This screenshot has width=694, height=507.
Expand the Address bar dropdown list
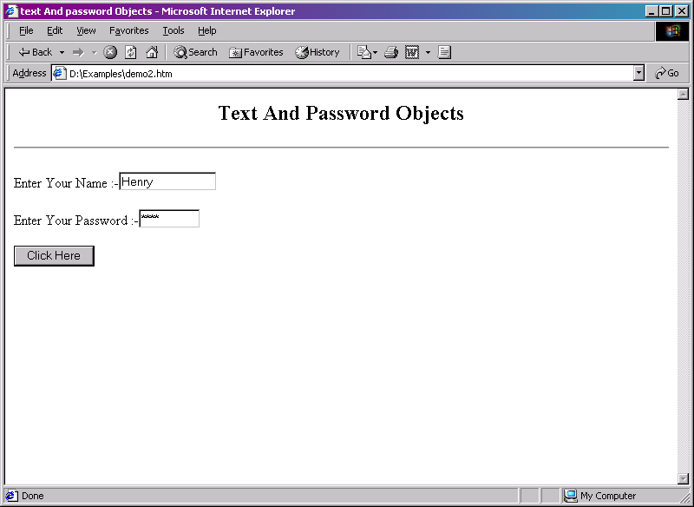point(639,73)
